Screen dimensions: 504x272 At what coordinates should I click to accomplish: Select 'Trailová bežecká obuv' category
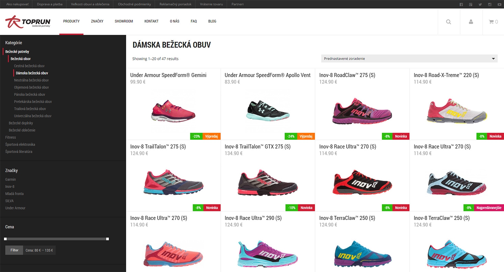pyautogui.click(x=30, y=109)
